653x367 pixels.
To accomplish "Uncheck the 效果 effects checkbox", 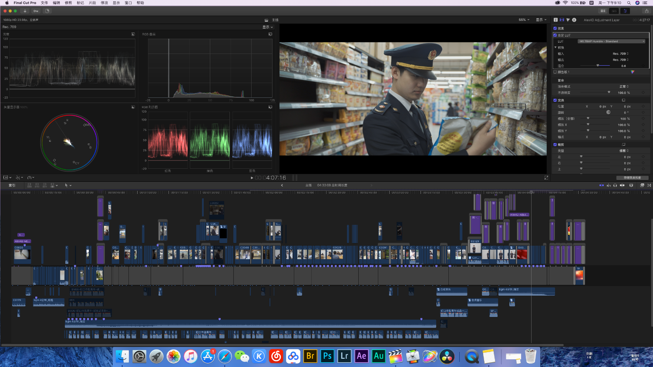I will [x=555, y=28].
